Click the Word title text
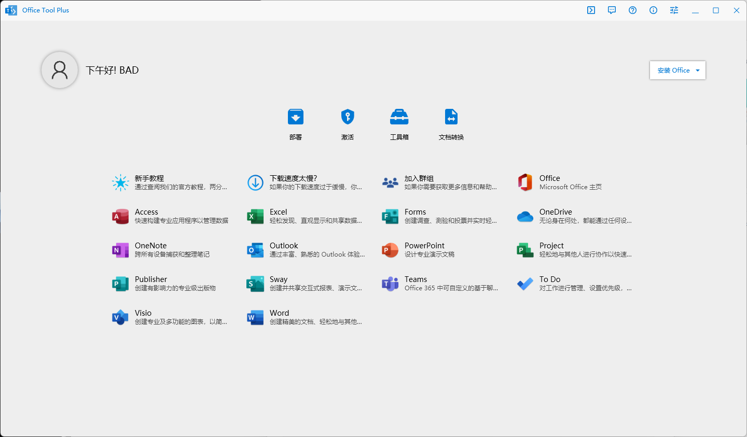Viewport: 747px width, 437px height. coord(279,313)
